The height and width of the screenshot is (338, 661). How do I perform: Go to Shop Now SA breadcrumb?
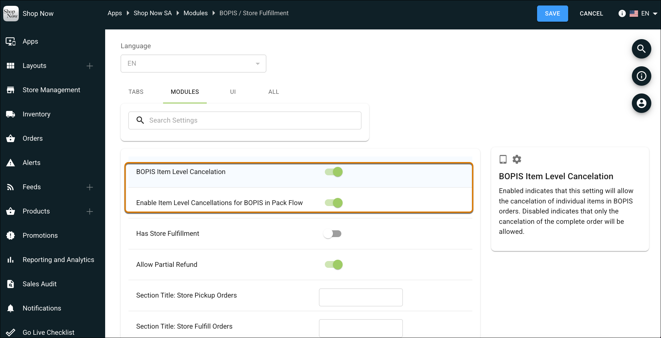coord(153,13)
